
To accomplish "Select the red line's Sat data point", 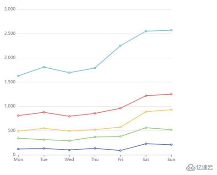I will click(x=146, y=96).
